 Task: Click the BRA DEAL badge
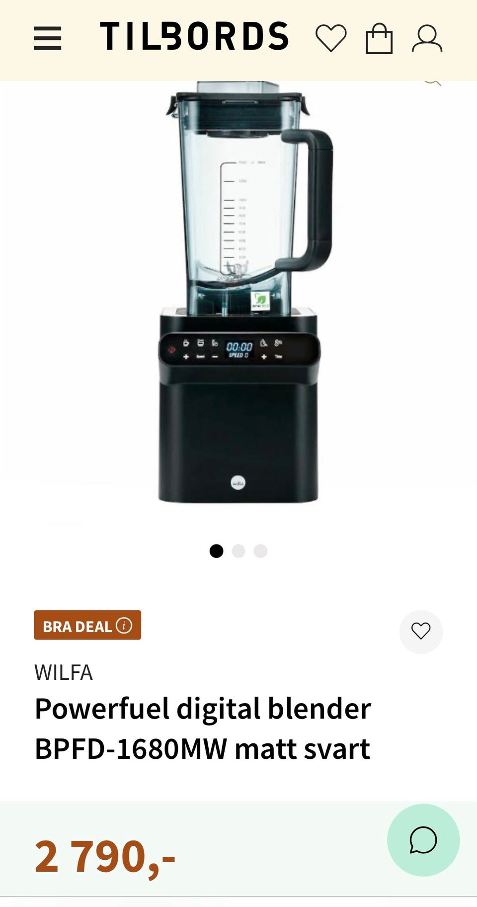[87, 625]
